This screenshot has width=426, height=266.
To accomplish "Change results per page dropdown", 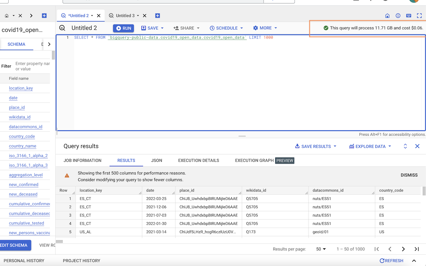I will click(x=321, y=249).
